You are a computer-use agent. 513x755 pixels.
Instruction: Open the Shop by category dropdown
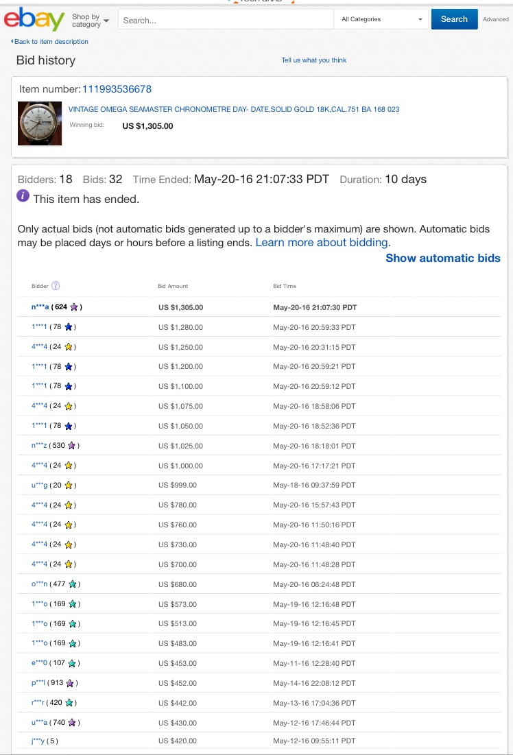(x=90, y=21)
